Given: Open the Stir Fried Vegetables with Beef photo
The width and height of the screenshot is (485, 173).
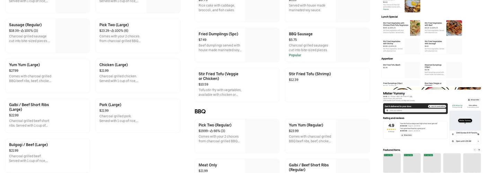Looking at the screenshot, I should pos(454,28).
